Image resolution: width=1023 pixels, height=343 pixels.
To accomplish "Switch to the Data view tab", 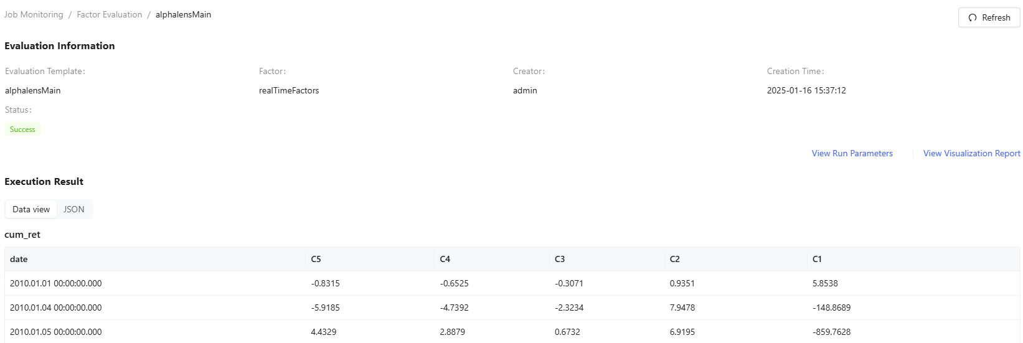I will tap(31, 209).
